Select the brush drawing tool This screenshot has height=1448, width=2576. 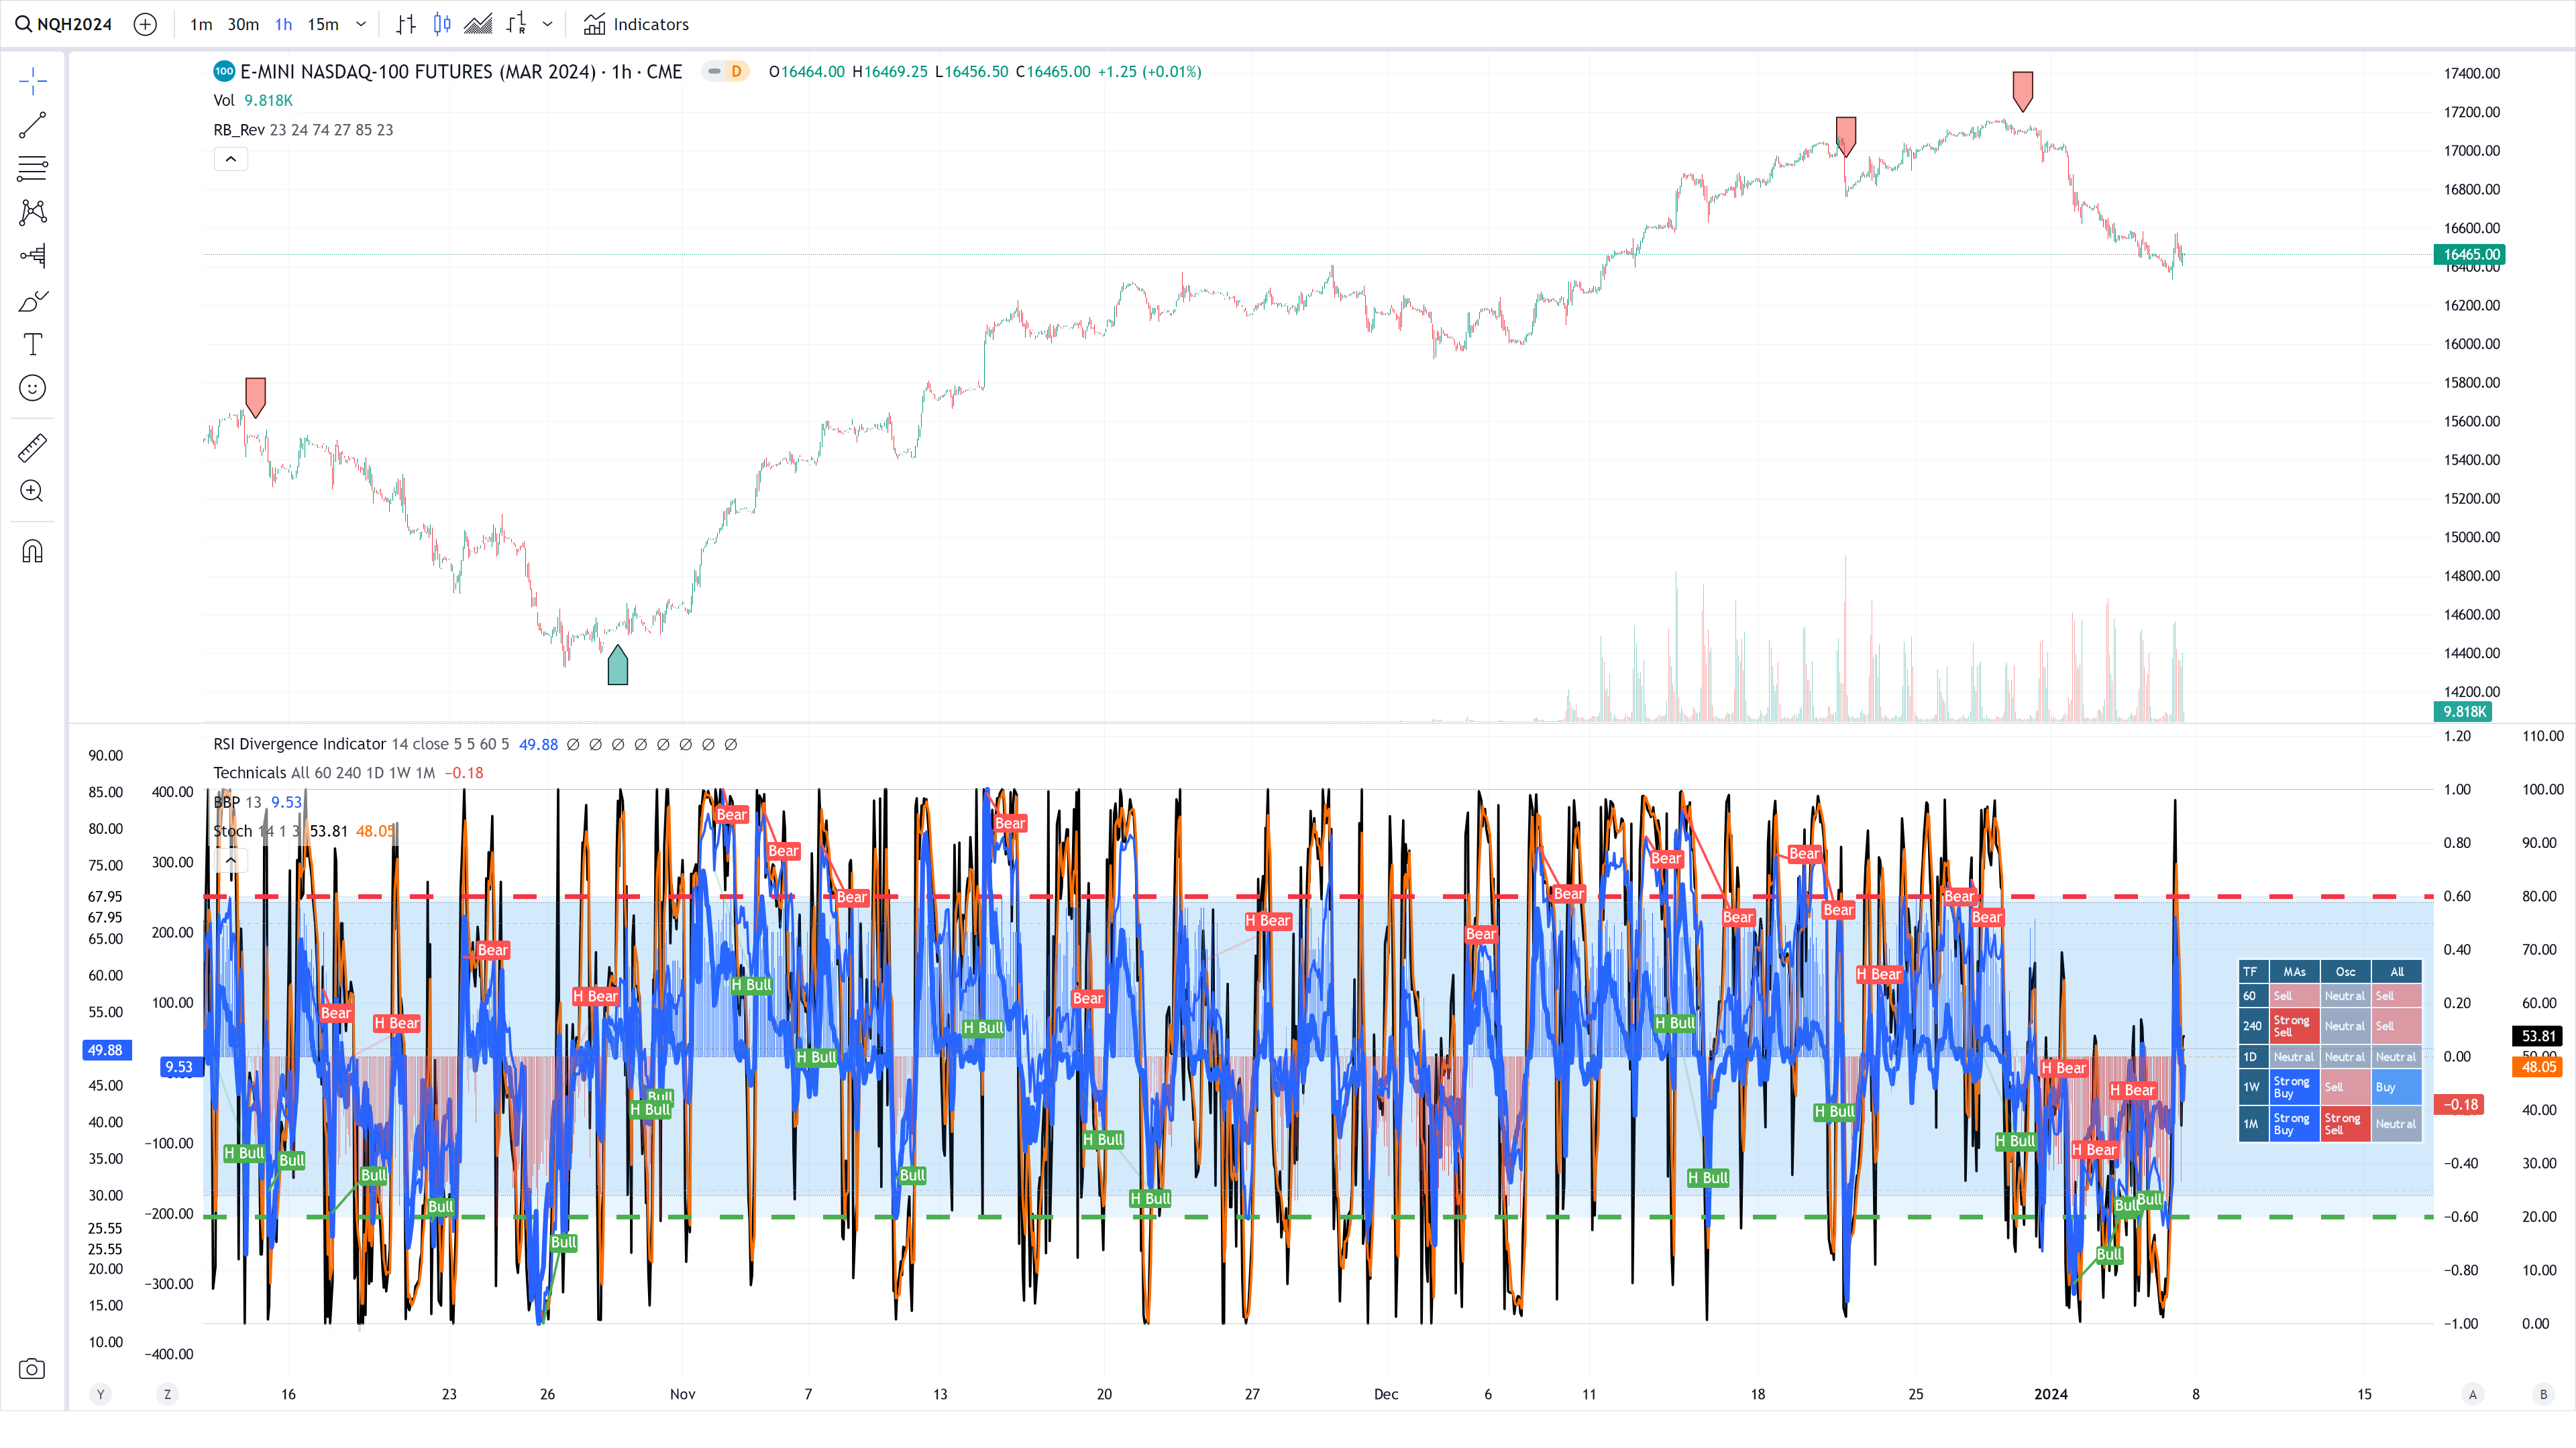point(32,301)
